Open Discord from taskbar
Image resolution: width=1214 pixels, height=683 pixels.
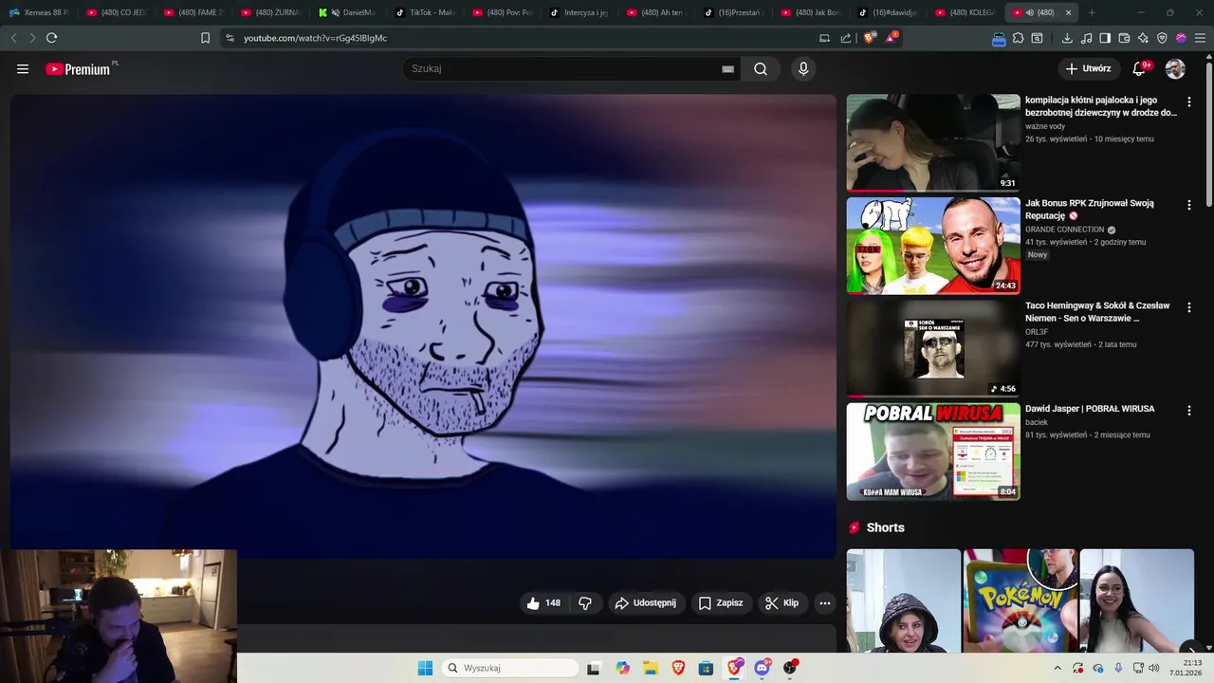[763, 668]
